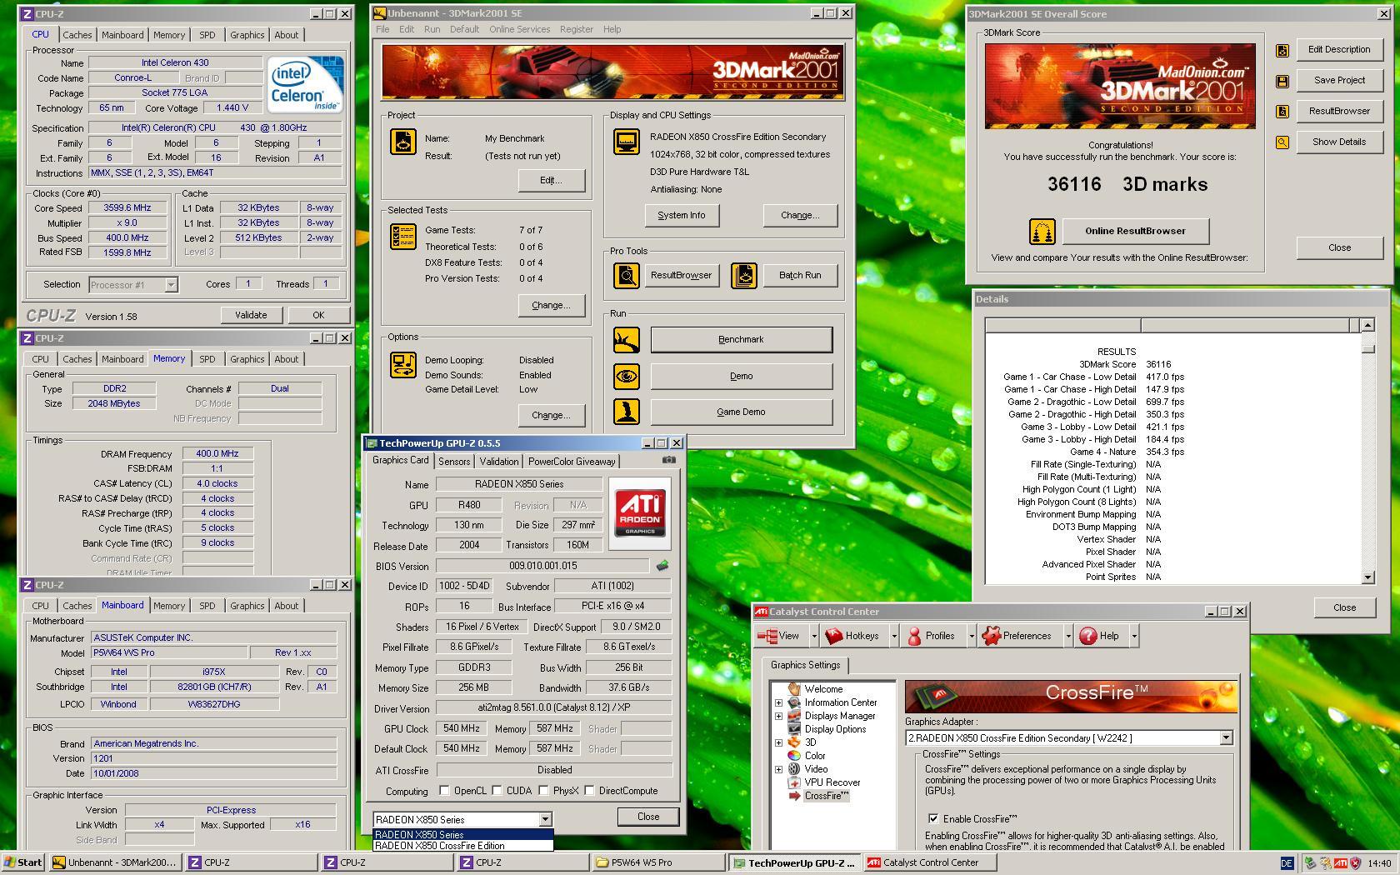The width and height of the screenshot is (1400, 875).
Task: Click the Intel Celeron logo in CPU-Z
Action: tap(306, 83)
